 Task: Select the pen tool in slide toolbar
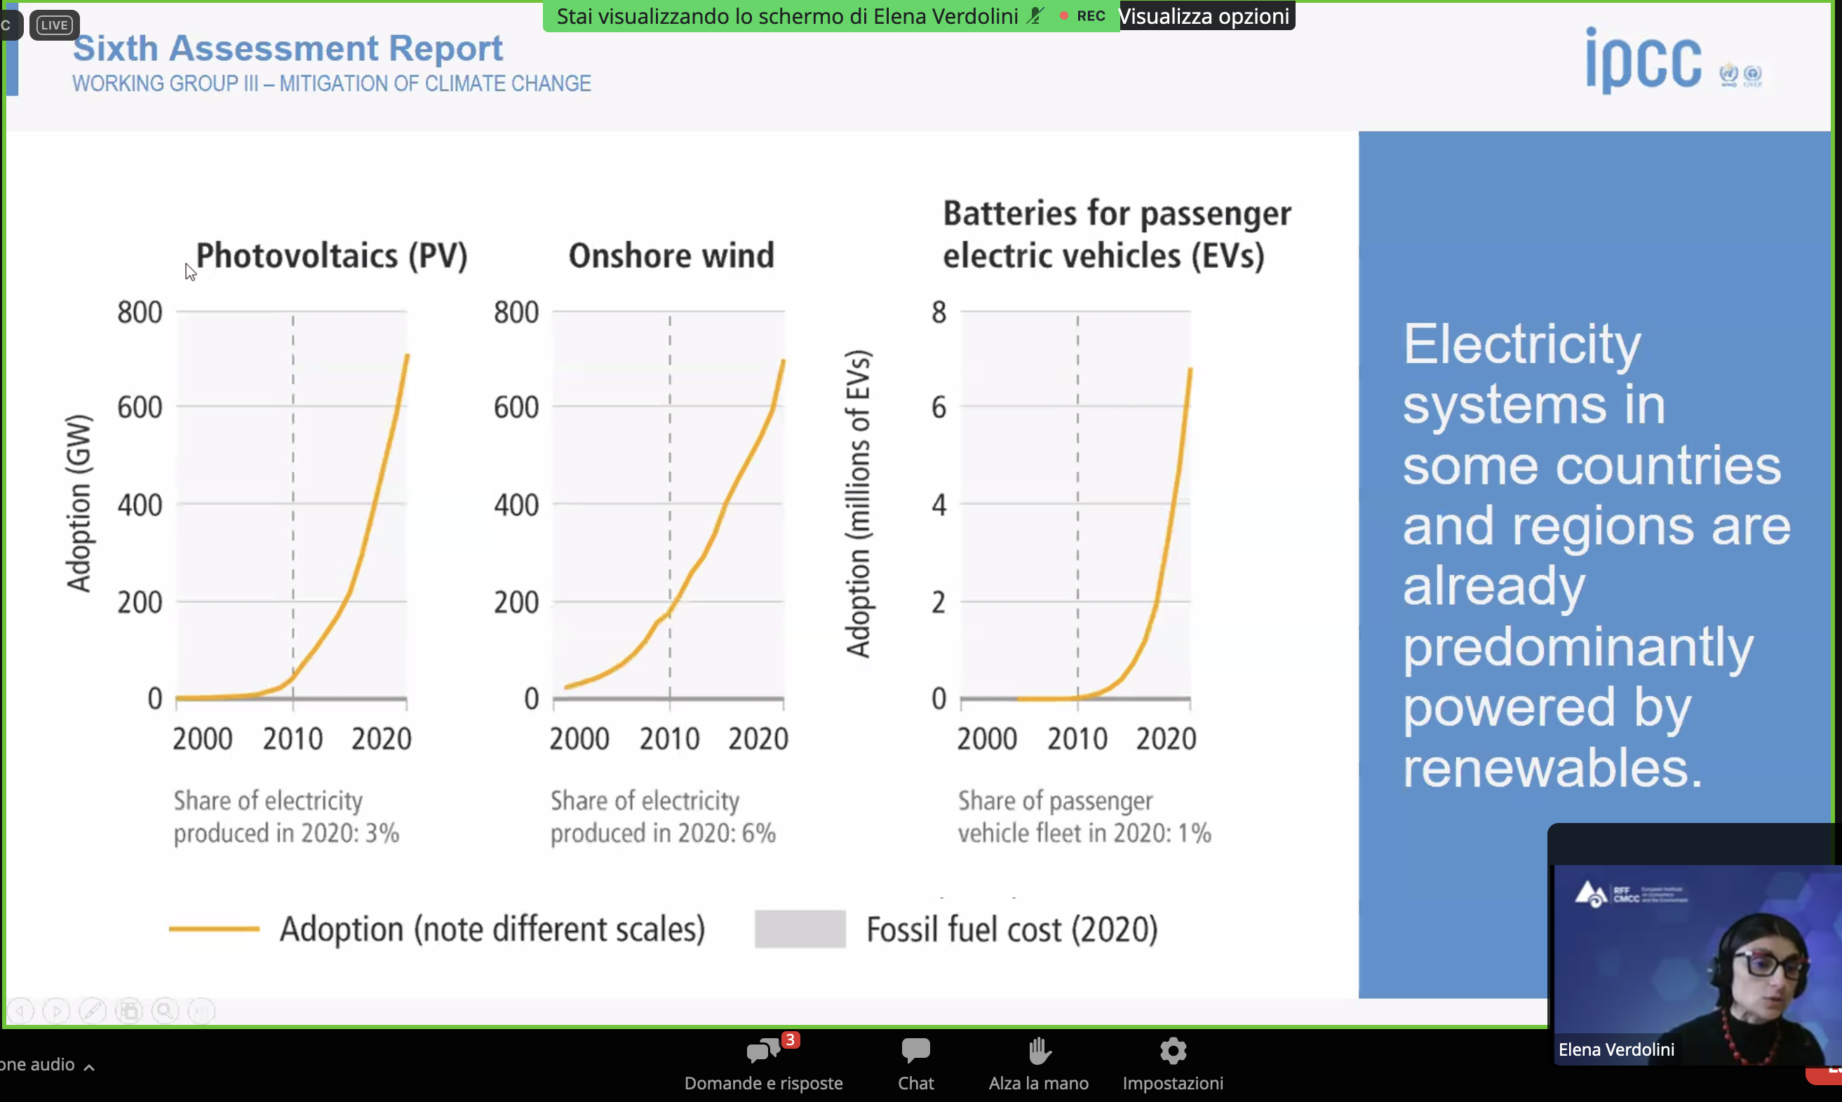[x=92, y=1011]
